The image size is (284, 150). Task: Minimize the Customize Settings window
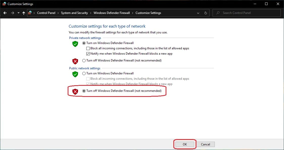255,4
